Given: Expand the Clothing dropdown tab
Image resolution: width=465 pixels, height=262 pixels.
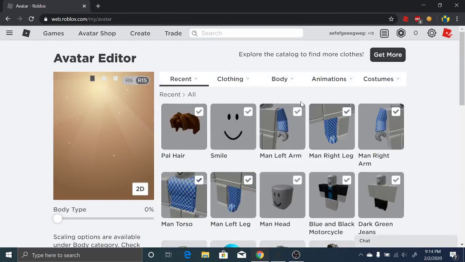Looking at the screenshot, I should click(233, 79).
